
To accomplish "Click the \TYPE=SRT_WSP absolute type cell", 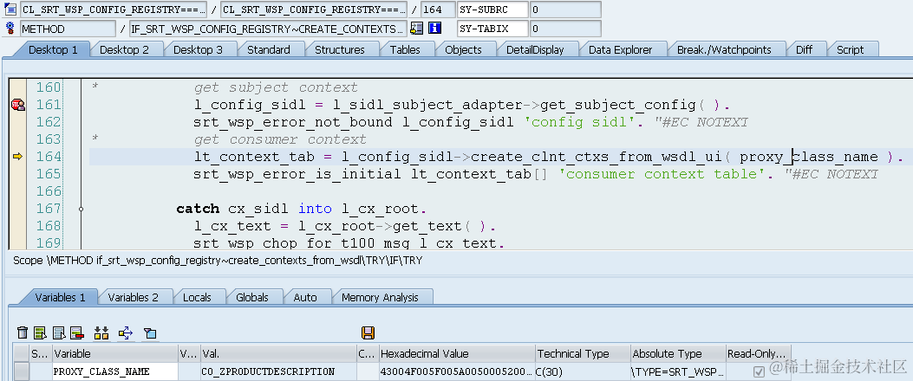I will coord(678,371).
